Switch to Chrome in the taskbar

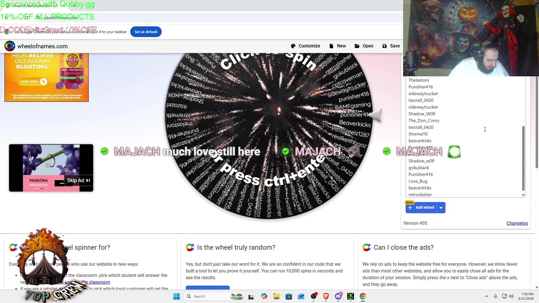pyautogui.click(x=363, y=296)
